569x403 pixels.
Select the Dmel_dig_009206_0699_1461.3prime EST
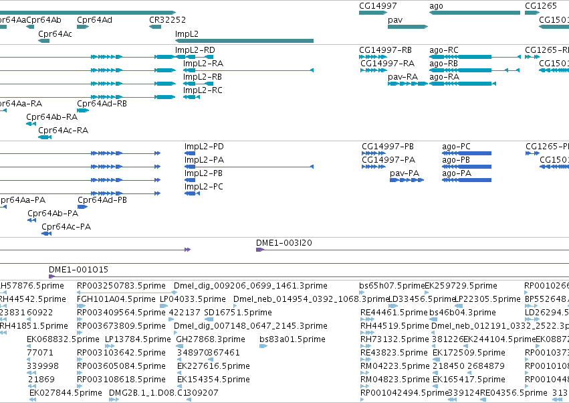click(251, 286)
